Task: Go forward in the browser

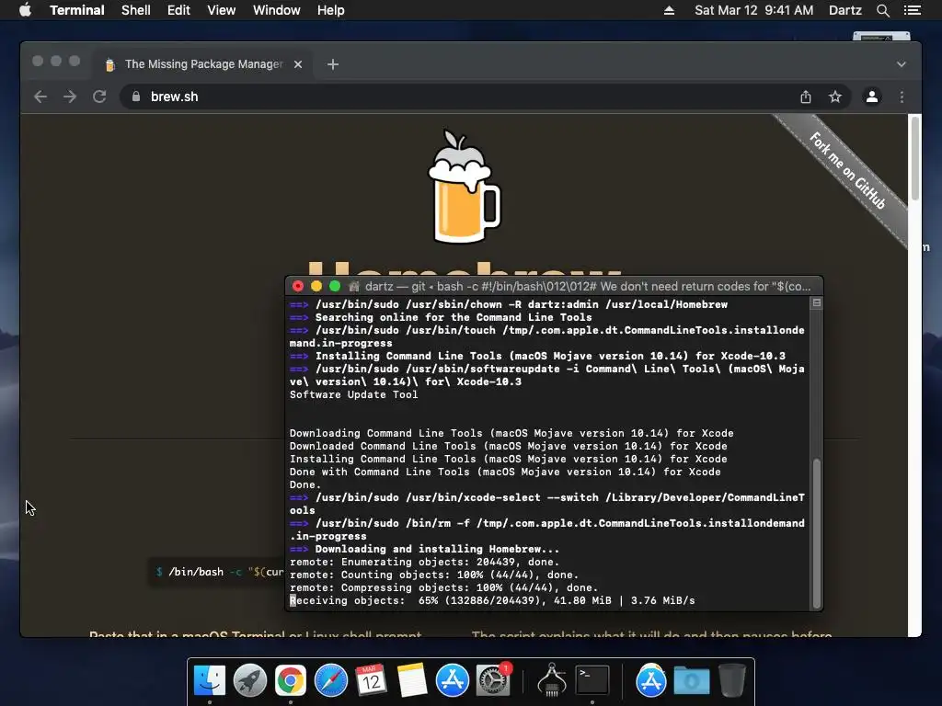Action: [70, 97]
